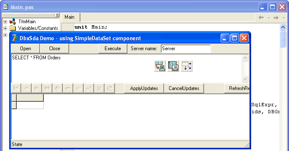Select the TfmMain tree item label
The image size is (289, 151).
(x=27, y=22)
